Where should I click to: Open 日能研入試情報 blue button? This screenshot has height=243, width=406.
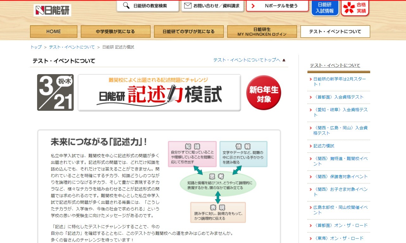tap(325, 8)
